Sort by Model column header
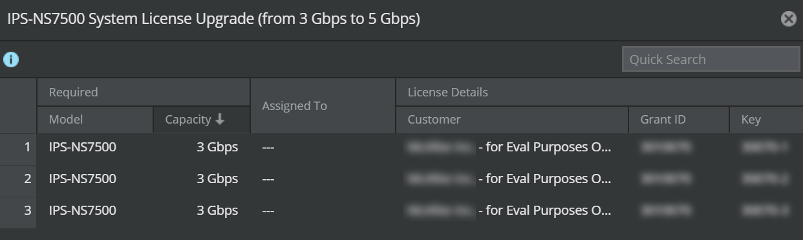Viewport: 803px width, 240px height. point(94,120)
